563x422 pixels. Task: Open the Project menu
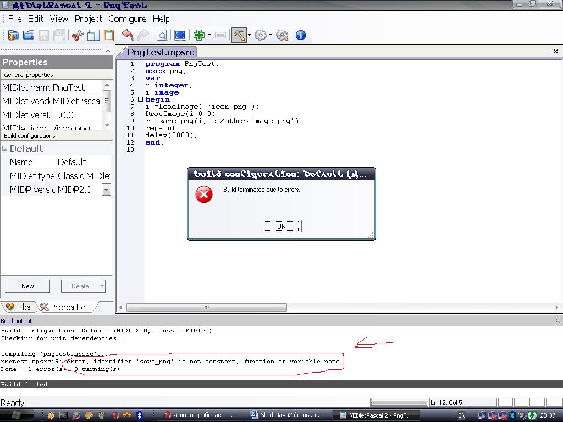click(x=88, y=19)
